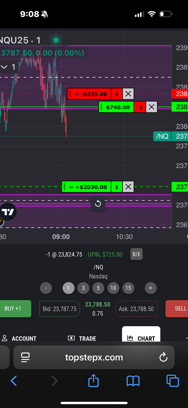Screen dimensions: 188x408
Task: Switch to the ACCOUNT tab
Action: coord(19,338)
